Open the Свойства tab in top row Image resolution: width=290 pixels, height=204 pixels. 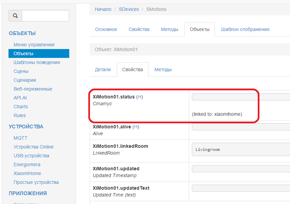click(139, 29)
